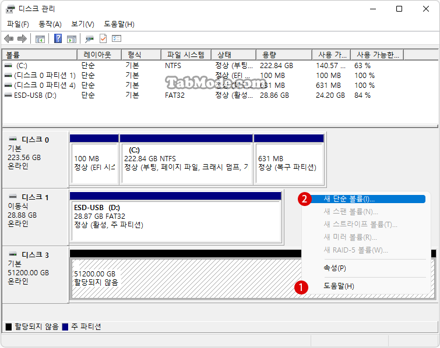Open the blue Help question mark icon
Viewport: 440px width, 348px height.
[x=58, y=38]
